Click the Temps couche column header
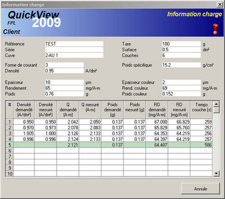 tap(201, 109)
